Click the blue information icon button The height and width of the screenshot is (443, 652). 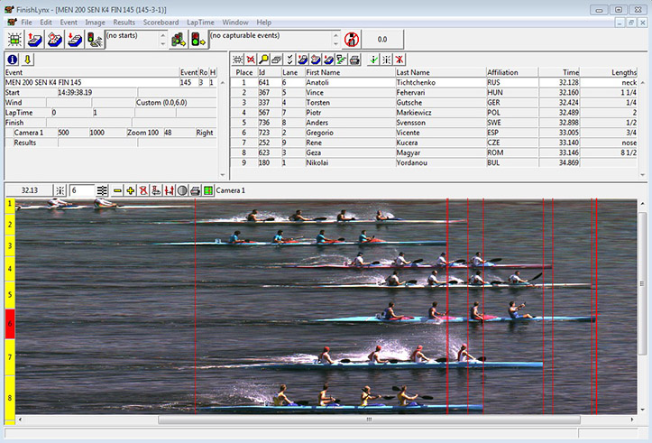pyautogui.click(x=13, y=60)
